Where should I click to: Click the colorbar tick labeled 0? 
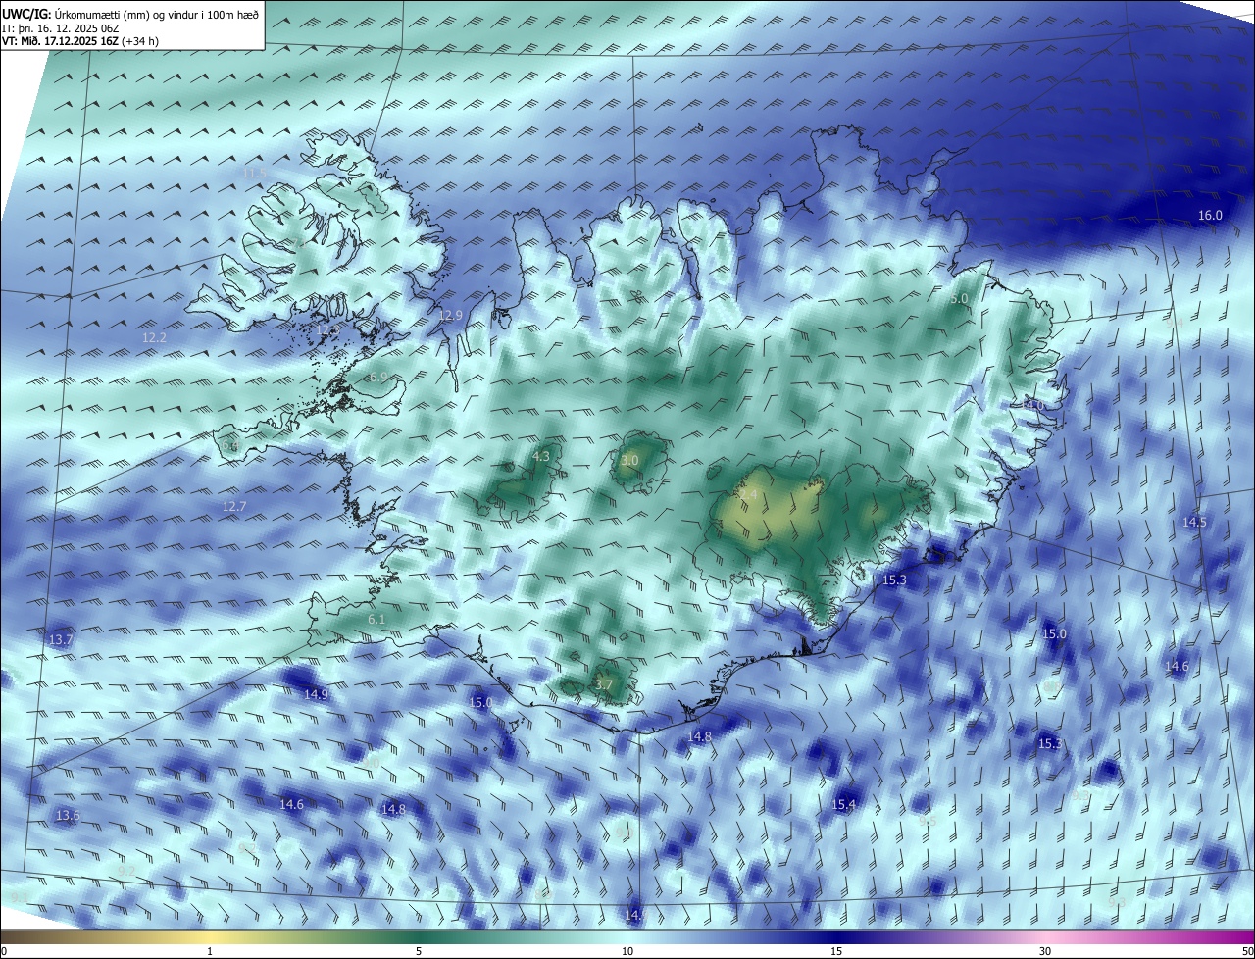pyautogui.click(x=4, y=951)
